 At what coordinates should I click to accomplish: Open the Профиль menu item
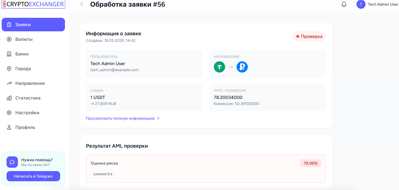tap(25, 127)
